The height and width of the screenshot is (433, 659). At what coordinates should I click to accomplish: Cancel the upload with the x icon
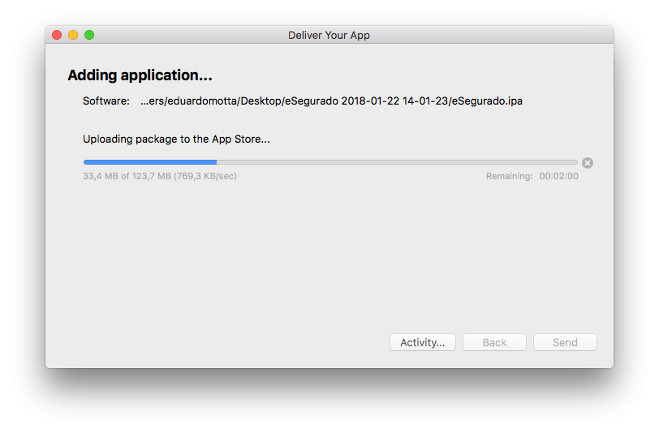point(588,162)
